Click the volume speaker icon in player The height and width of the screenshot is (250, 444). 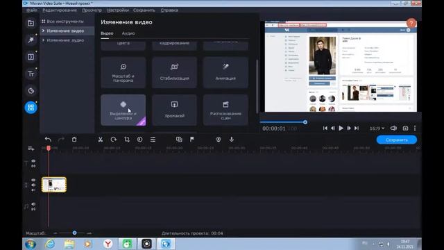393,128
